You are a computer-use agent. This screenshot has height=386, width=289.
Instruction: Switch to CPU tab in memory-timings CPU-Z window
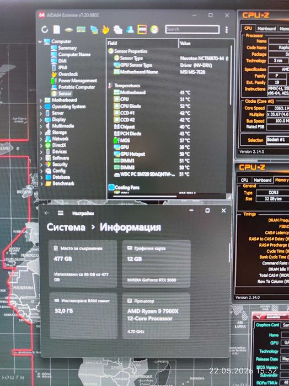point(244,180)
